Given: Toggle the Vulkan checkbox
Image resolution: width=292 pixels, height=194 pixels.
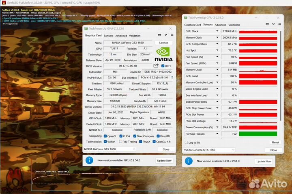Looking at the screenshot, I should click(x=105, y=142).
